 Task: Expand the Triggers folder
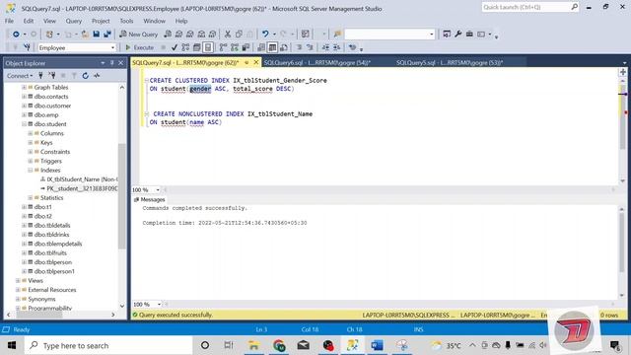click(x=31, y=161)
